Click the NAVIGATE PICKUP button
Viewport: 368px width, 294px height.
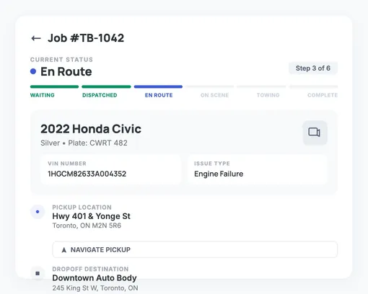[195, 249]
